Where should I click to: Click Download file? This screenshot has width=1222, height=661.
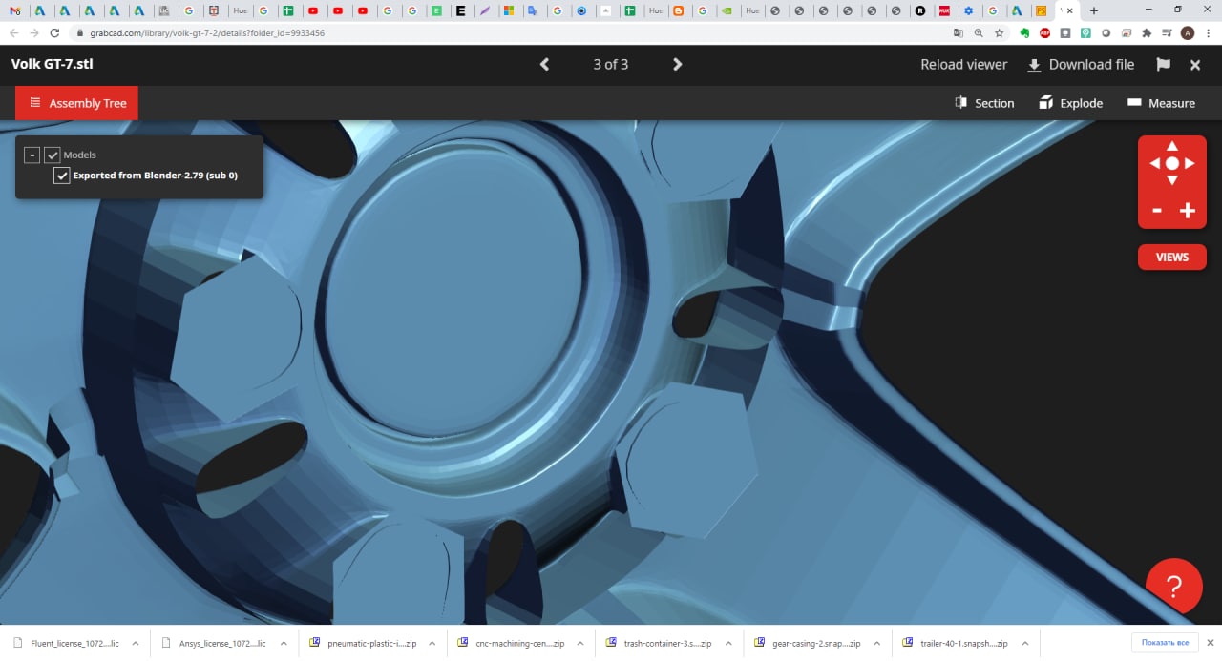coord(1081,65)
